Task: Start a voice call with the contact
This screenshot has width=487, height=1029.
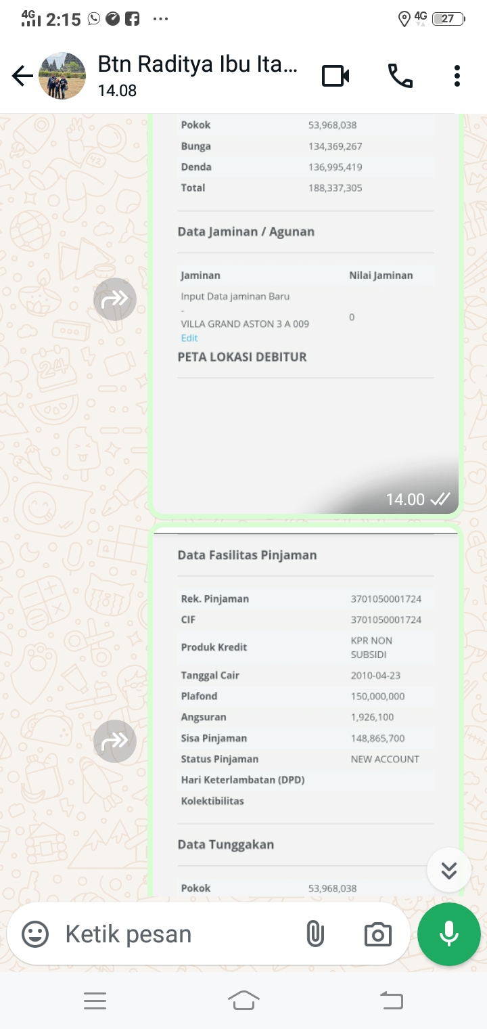Action: click(x=400, y=76)
